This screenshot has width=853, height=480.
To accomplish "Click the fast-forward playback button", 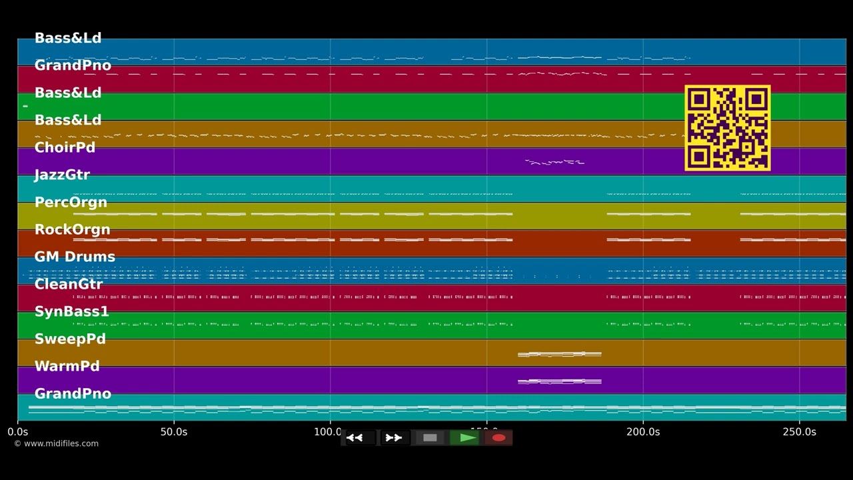I will 395,438.
